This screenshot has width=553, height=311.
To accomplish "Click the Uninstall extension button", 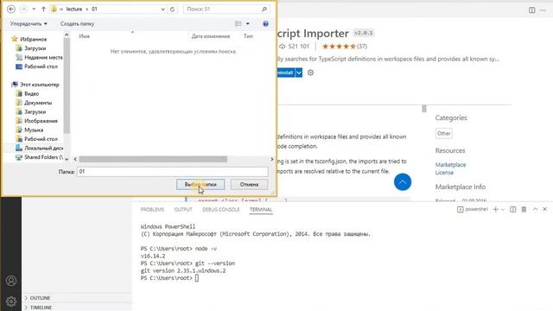I will [x=285, y=73].
